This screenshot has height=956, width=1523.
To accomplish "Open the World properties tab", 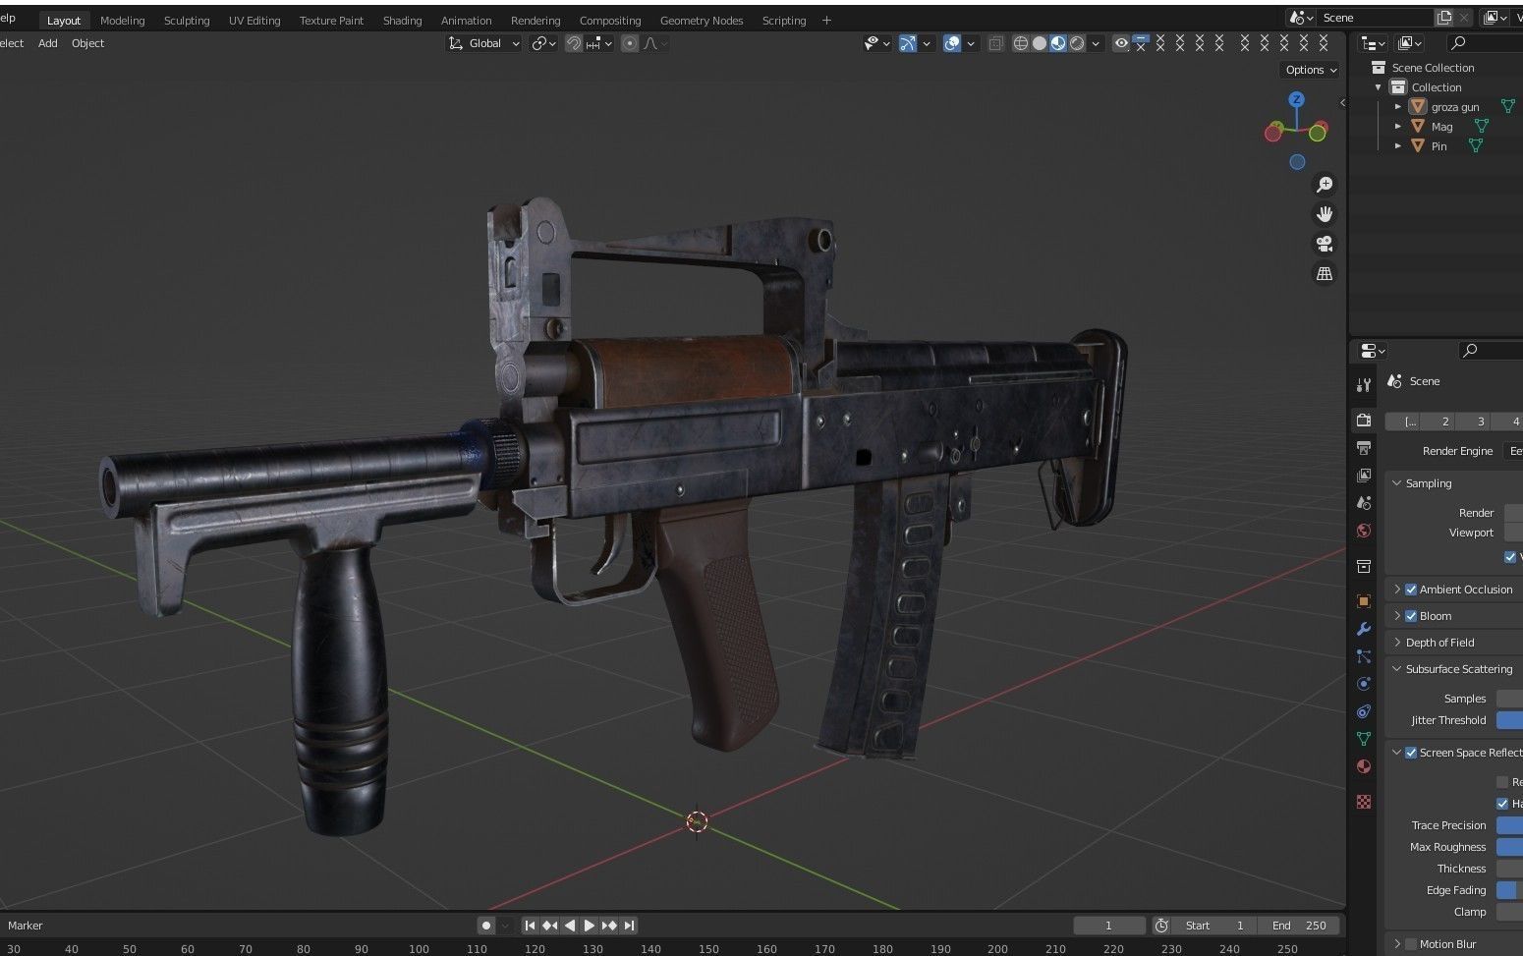I will pyautogui.click(x=1363, y=531).
